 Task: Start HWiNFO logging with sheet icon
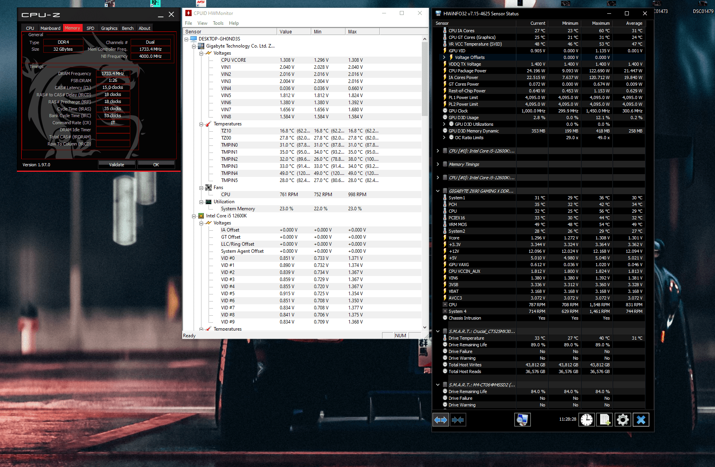(x=605, y=420)
